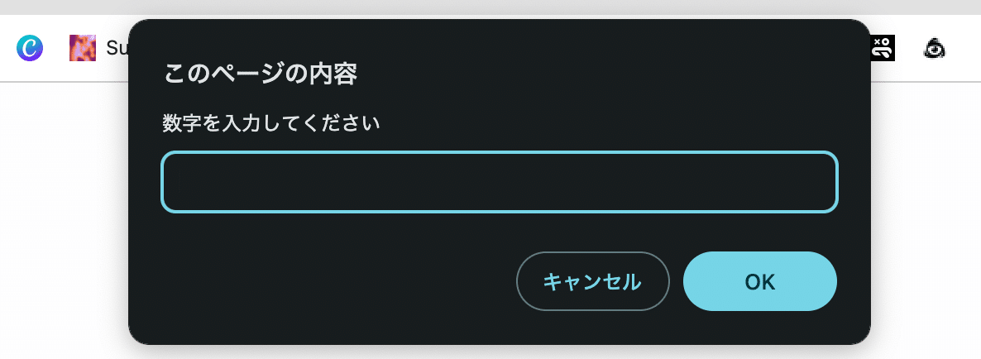Place the cursor in the cyan-outlined input box
The image size is (981, 359).
500,182
